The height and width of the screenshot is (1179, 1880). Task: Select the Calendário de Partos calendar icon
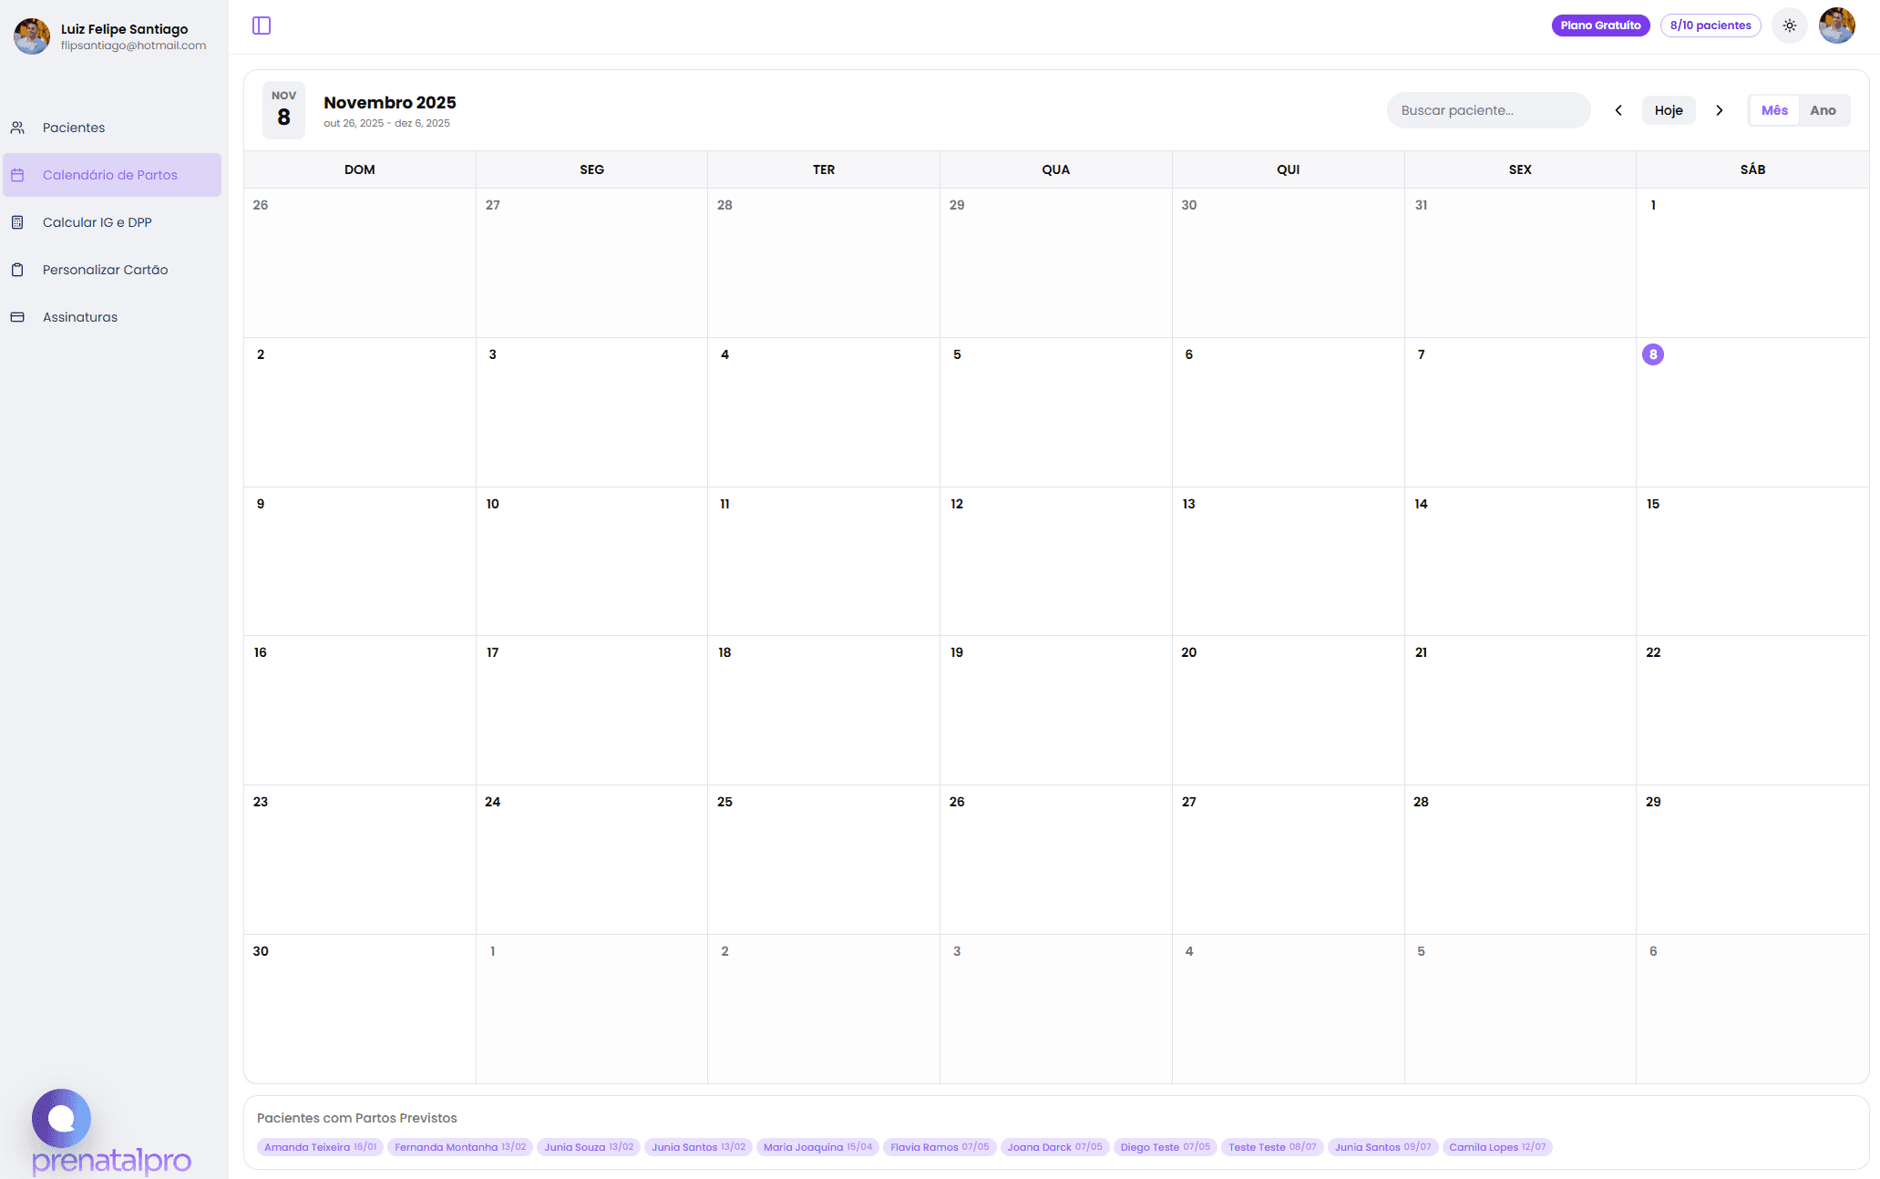coord(18,175)
